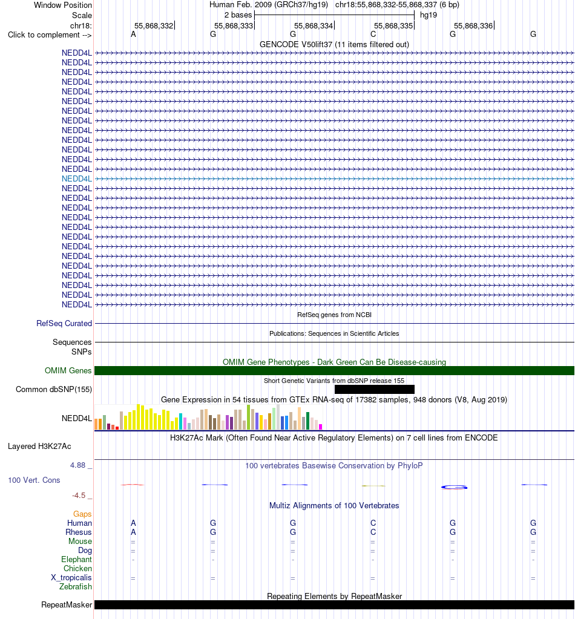Click the -4.5 lower scale value
Image resolution: width=575 pixels, height=619 pixels.
[x=79, y=496]
